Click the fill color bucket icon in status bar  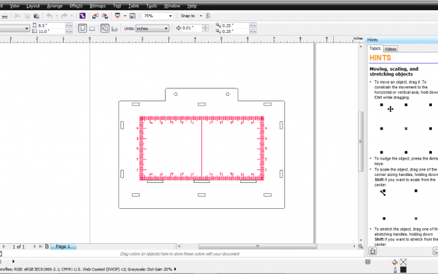395,262
